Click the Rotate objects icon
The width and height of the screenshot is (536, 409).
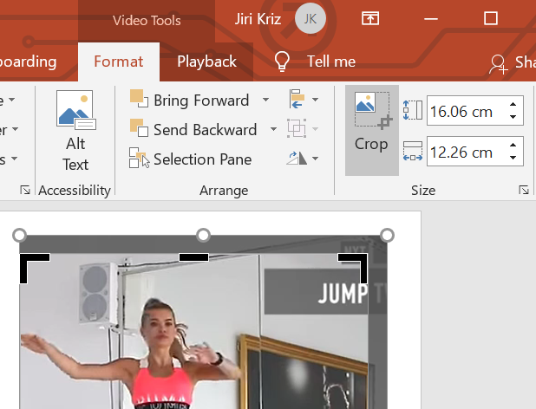pyautogui.click(x=297, y=158)
